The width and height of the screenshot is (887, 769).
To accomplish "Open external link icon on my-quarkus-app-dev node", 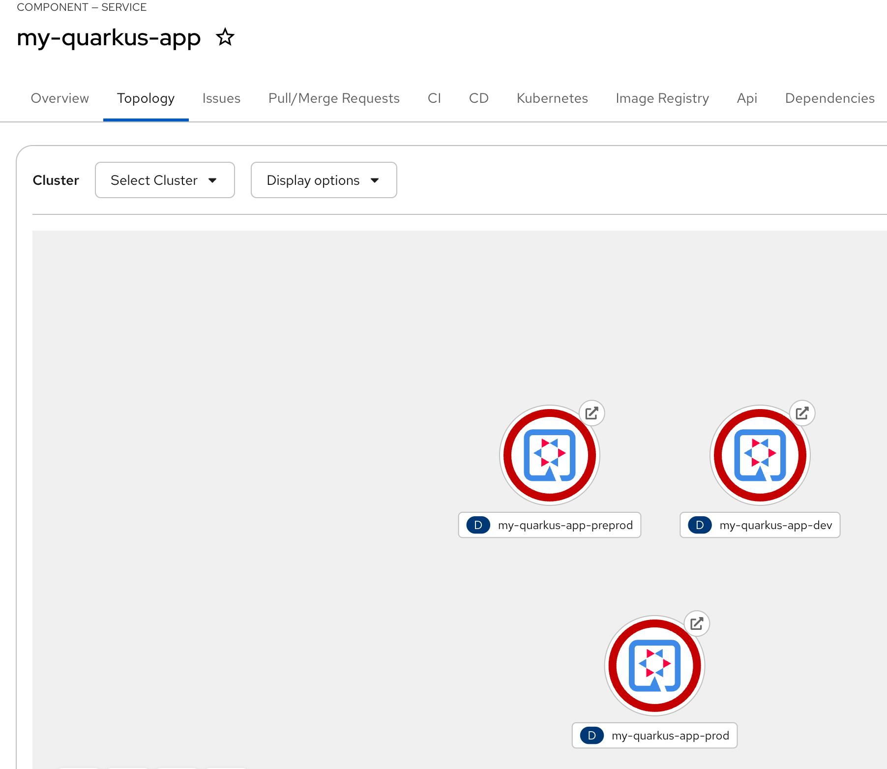I will coord(802,414).
